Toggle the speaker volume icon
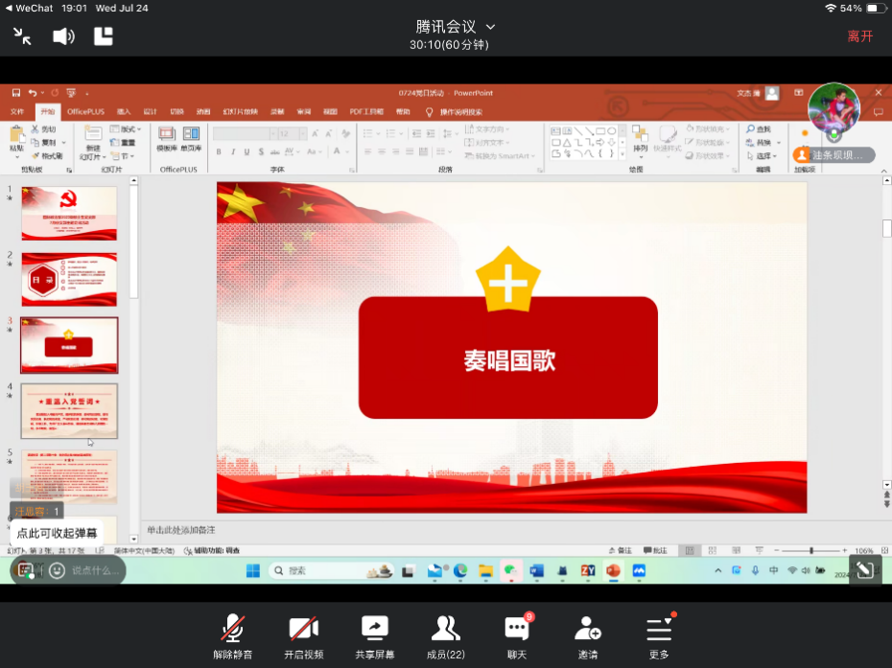Viewport: 892px width, 668px height. click(63, 36)
